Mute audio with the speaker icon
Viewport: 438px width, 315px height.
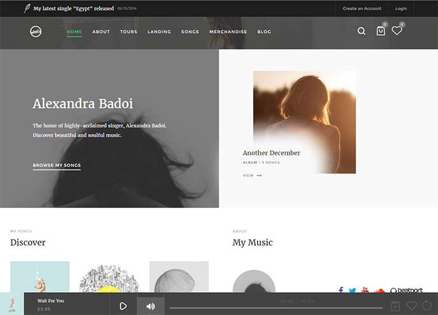(150, 306)
